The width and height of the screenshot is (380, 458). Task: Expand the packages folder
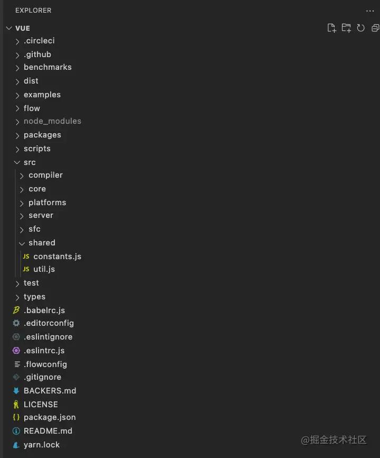point(17,135)
